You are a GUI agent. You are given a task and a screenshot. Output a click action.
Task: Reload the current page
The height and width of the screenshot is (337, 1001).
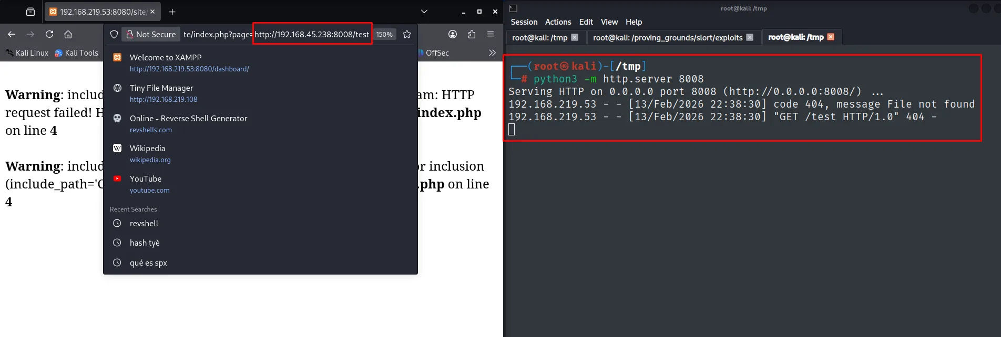49,34
